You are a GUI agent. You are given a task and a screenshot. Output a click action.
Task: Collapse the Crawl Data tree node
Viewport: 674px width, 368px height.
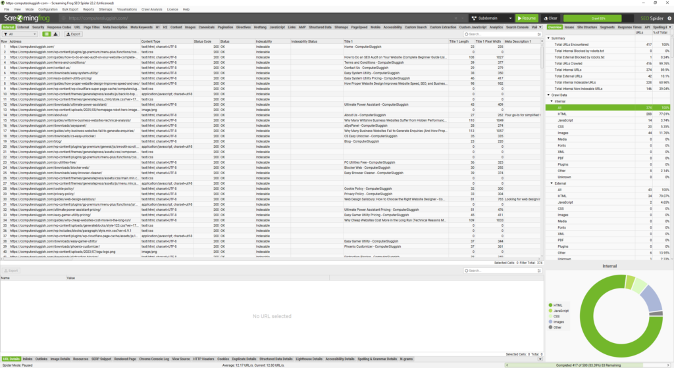click(x=548, y=95)
